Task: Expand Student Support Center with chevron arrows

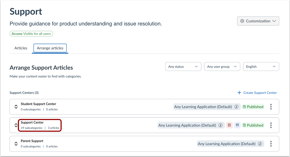Action: [16, 107]
